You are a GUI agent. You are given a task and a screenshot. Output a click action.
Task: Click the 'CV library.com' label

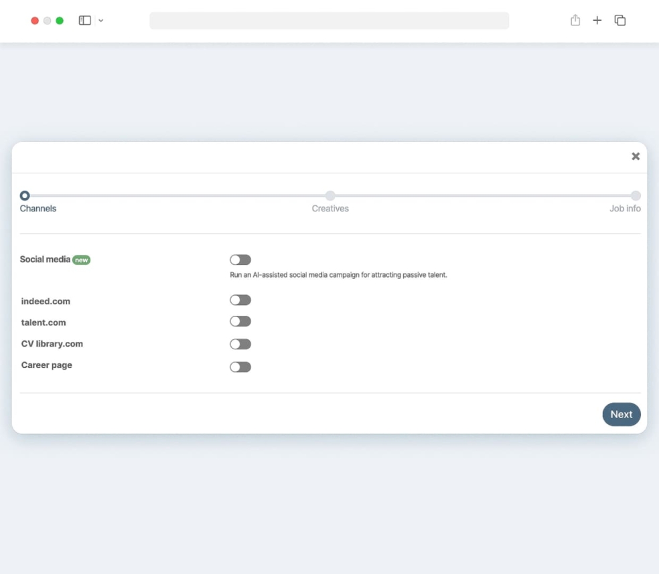point(52,344)
